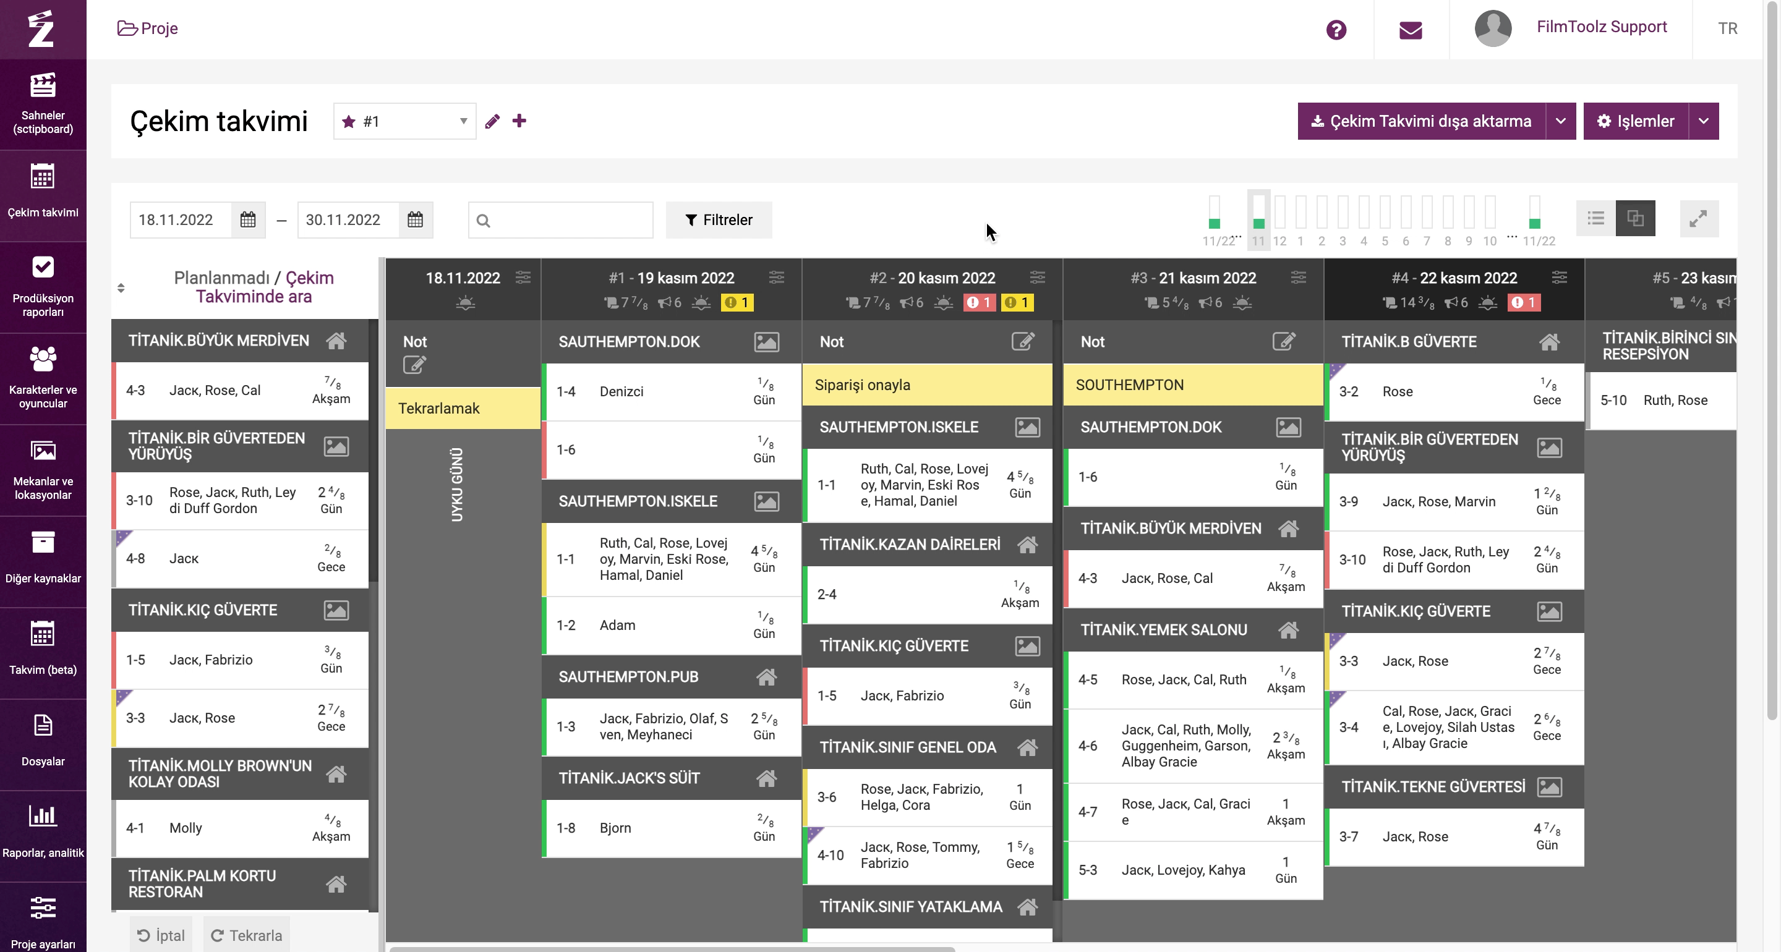Open Karakterler ve oyuncular in sidebar
This screenshot has width=1781, height=952.
43,378
